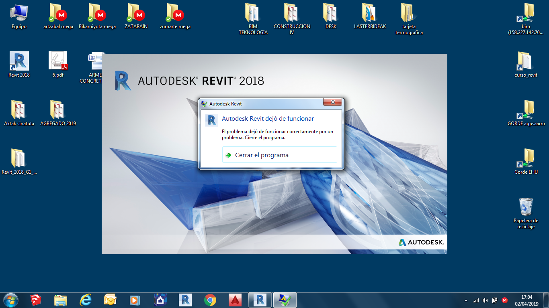Open Google Chrome from the taskbar
The height and width of the screenshot is (308, 549).
(x=210, y=300)
